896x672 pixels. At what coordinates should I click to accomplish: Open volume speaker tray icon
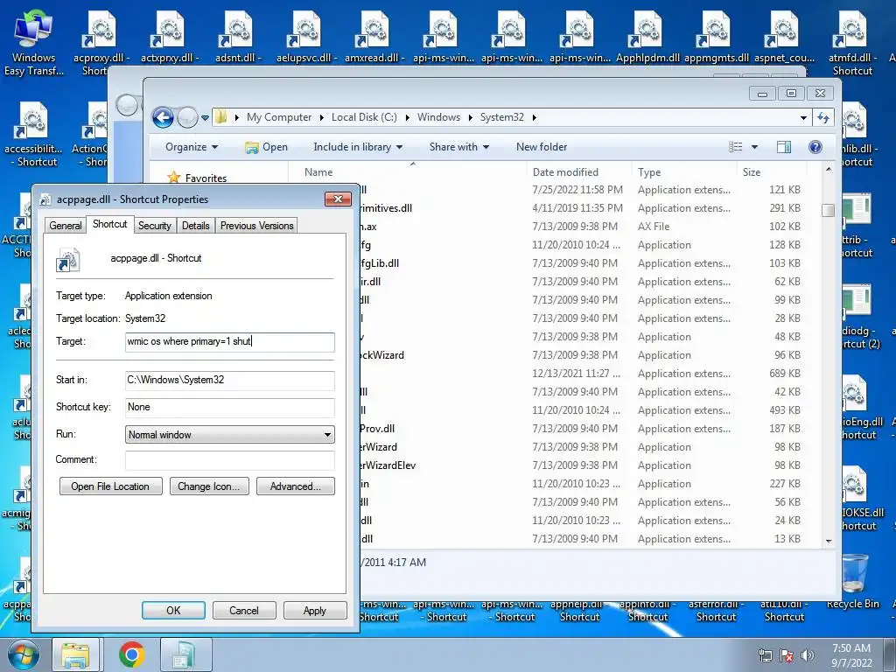pos(808,654)
